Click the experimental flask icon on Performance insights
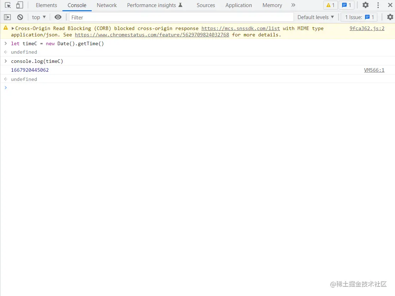This screenshot has height=296, width=395. 180,5
